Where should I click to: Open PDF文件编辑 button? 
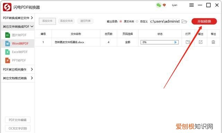pos(18,120)
